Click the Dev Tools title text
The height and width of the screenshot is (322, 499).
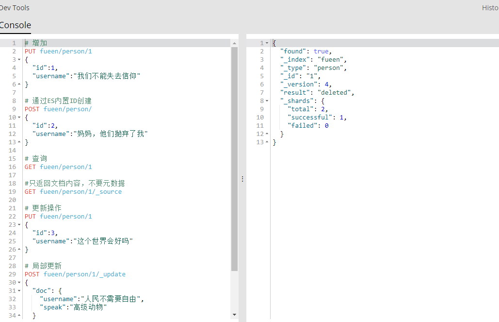(x=15, y=8)
